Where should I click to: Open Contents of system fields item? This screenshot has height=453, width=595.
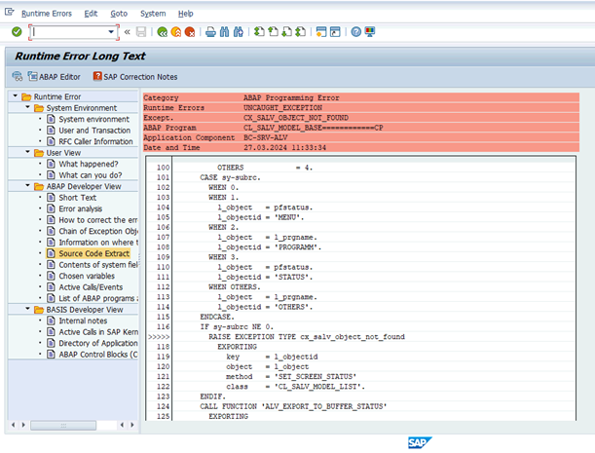tap(98, 265)
